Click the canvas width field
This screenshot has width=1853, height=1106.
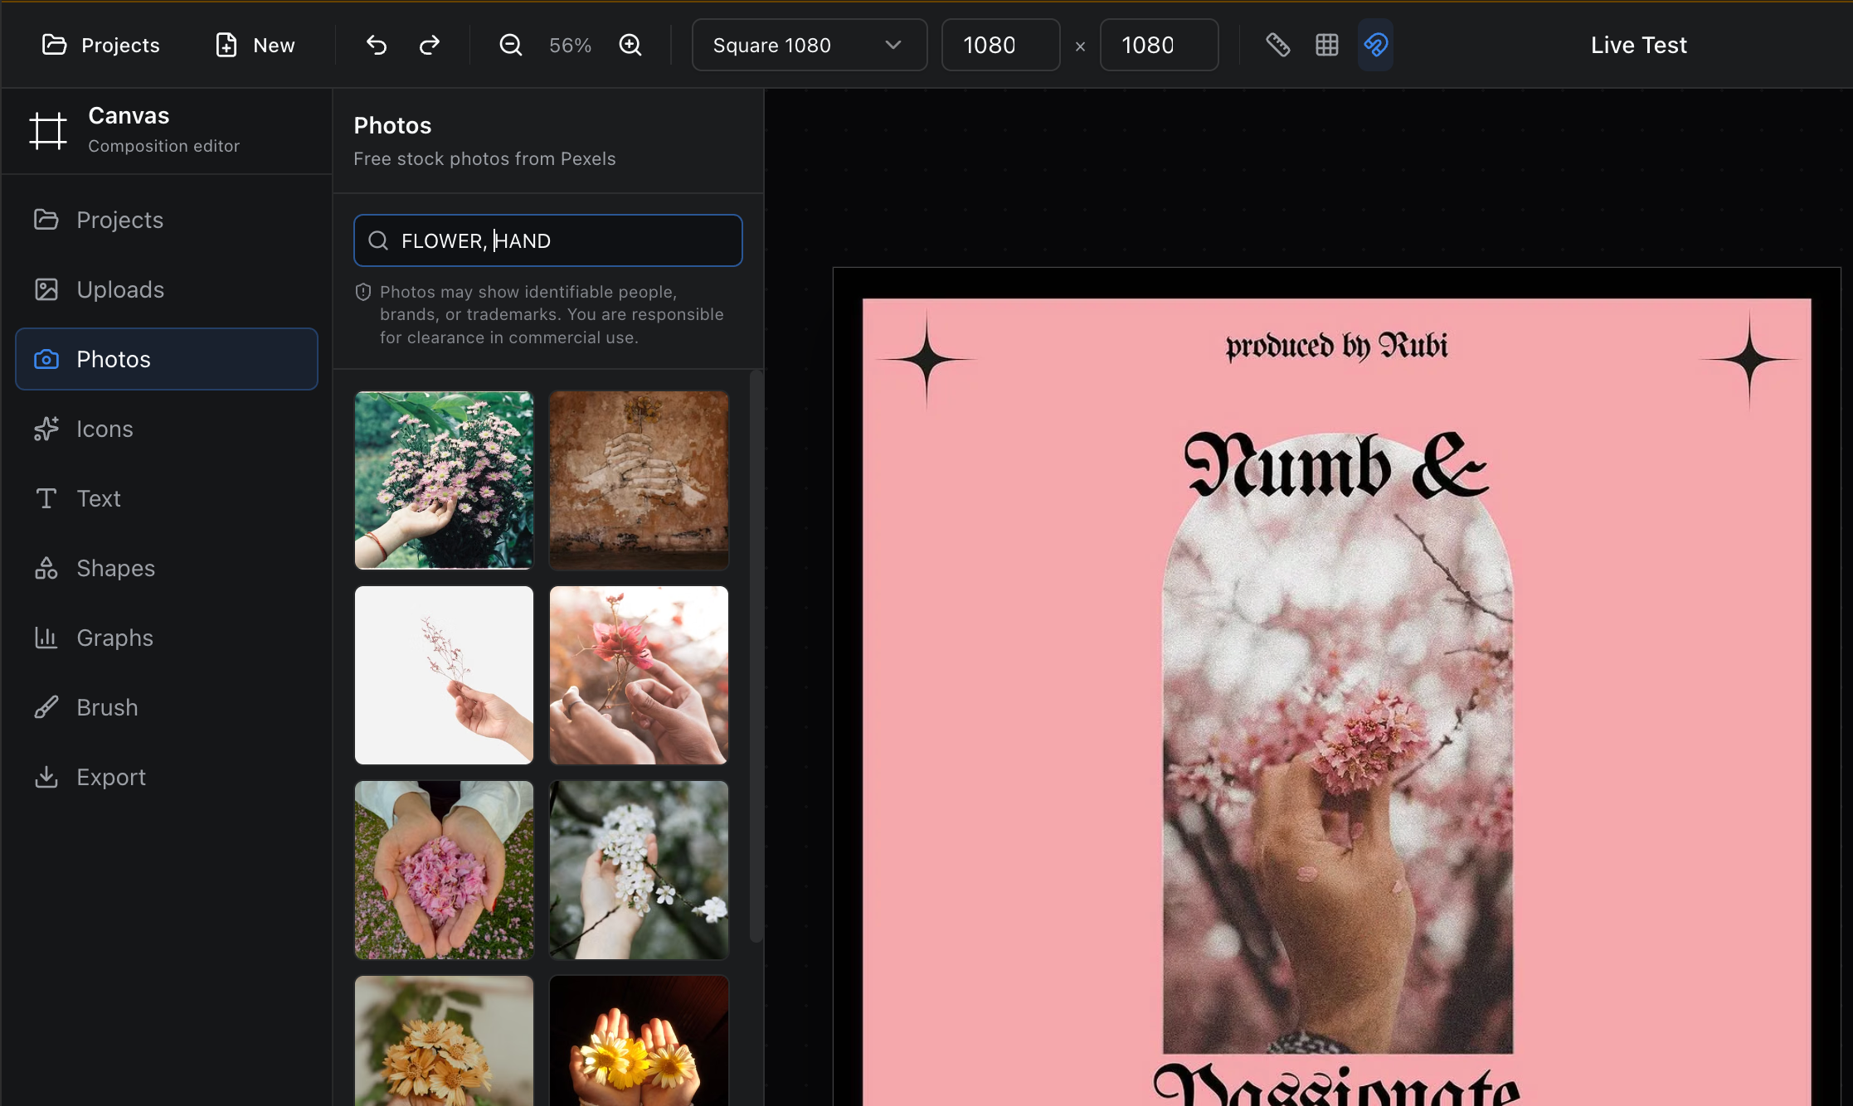pyautogui.click(x=1000, y=45)
